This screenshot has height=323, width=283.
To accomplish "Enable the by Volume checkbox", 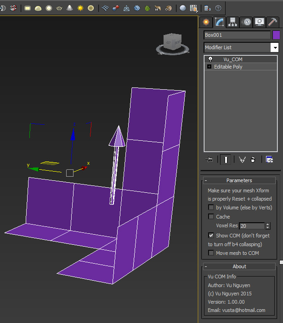I will pos(211,208).
